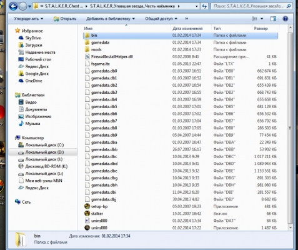Screen dimensions: 298x250
Task: Open the Музыка library
Action: (29, 124)
